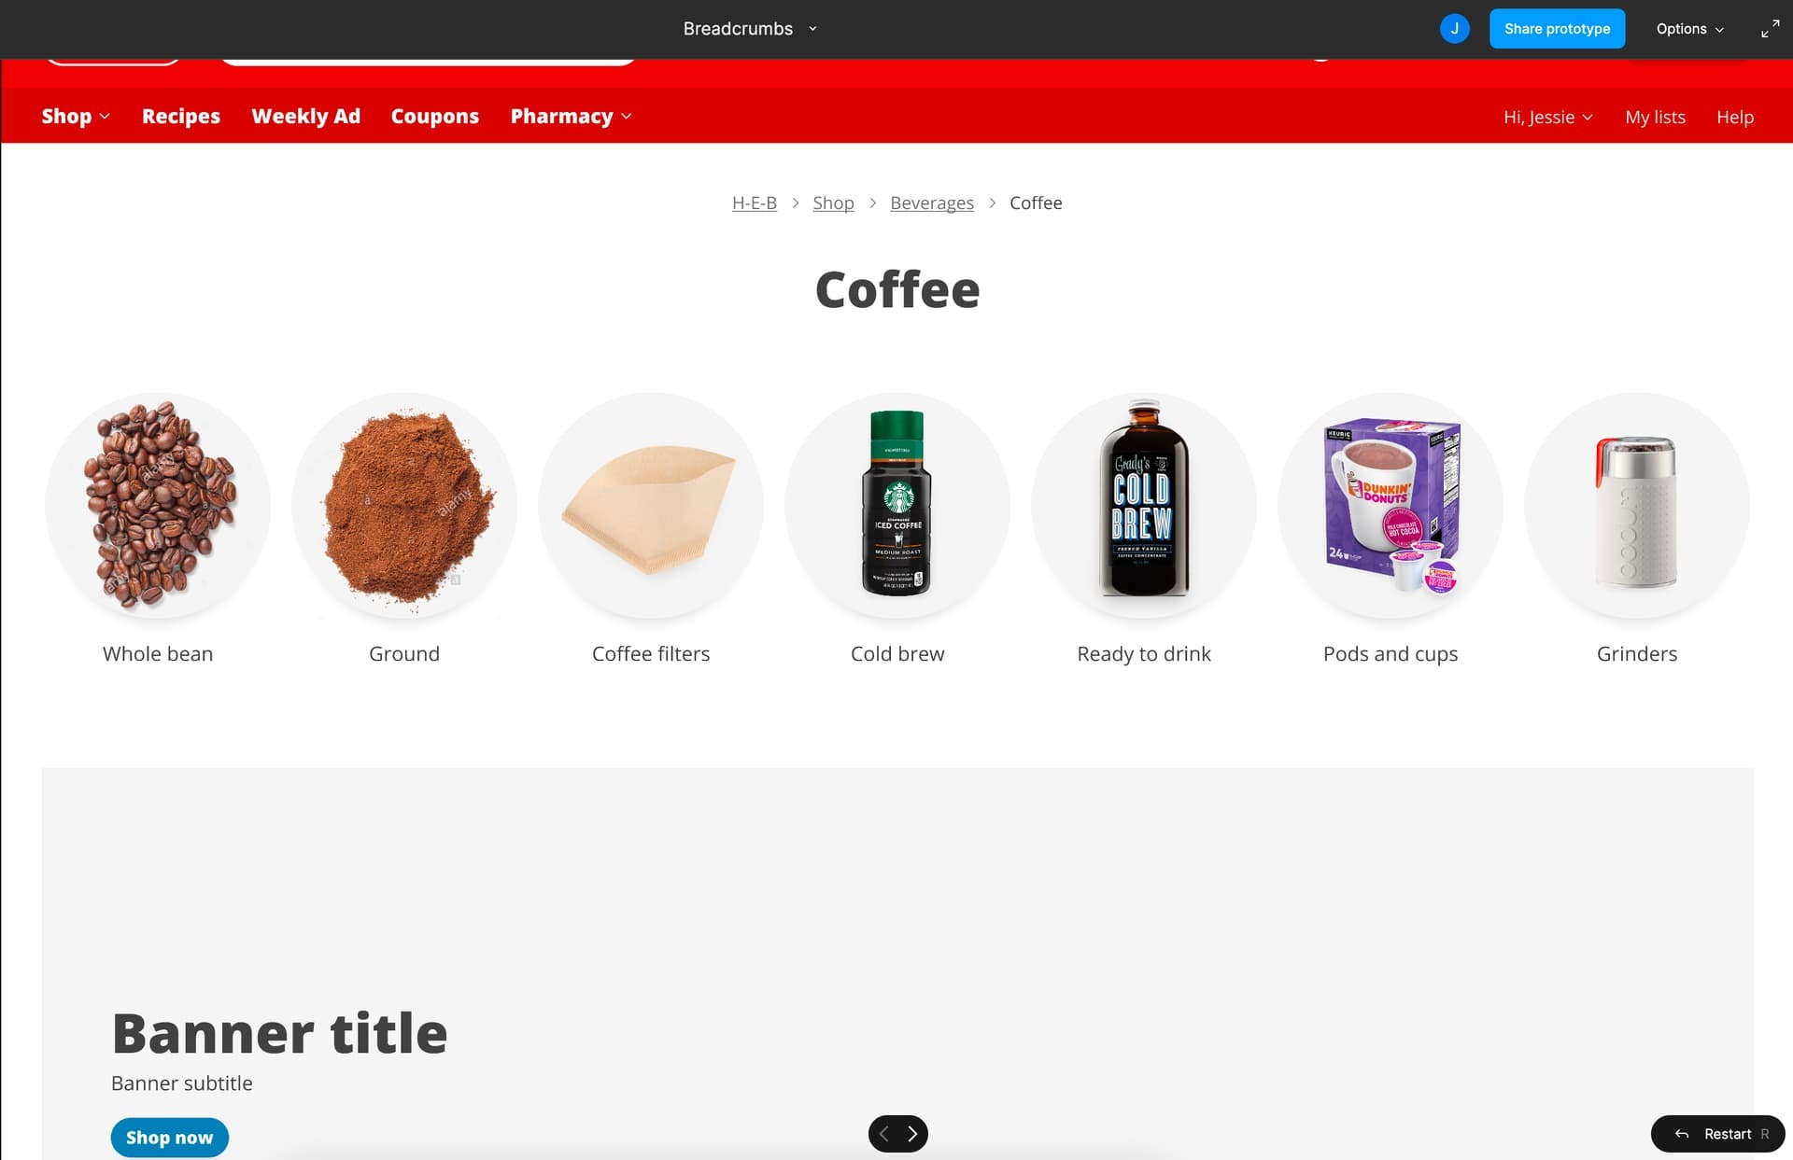Click the My lists link
This screenshot has height=1160, width=1793.
(x=1655, y=115)
